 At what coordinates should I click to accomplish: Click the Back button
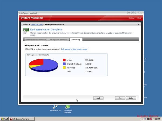[98, 98]
